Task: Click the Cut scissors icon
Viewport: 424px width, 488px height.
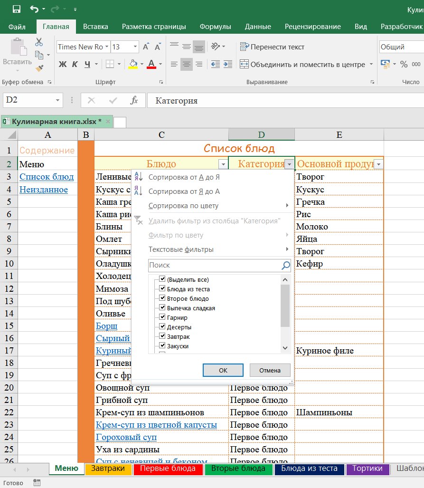Action: click(39, 42)
